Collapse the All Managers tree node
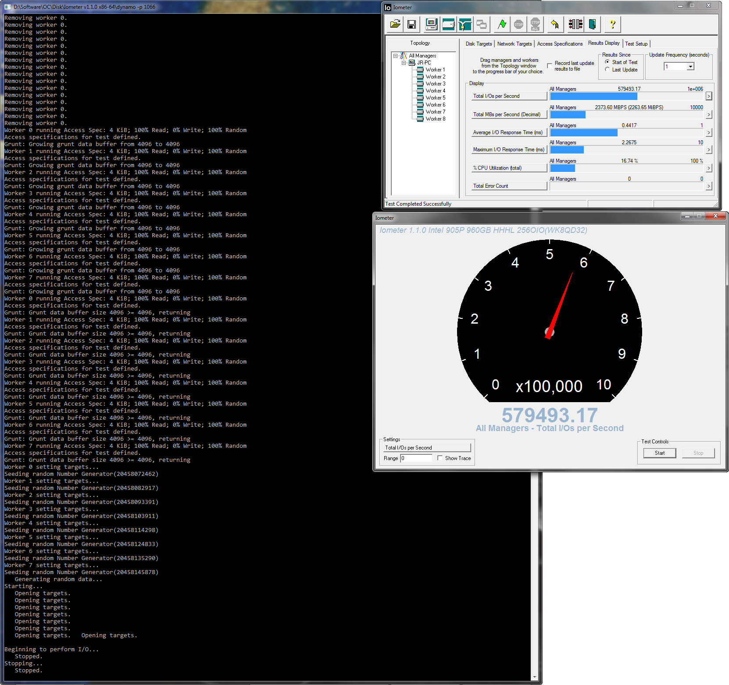The image size is (729, 685). (x=395, y=56)
